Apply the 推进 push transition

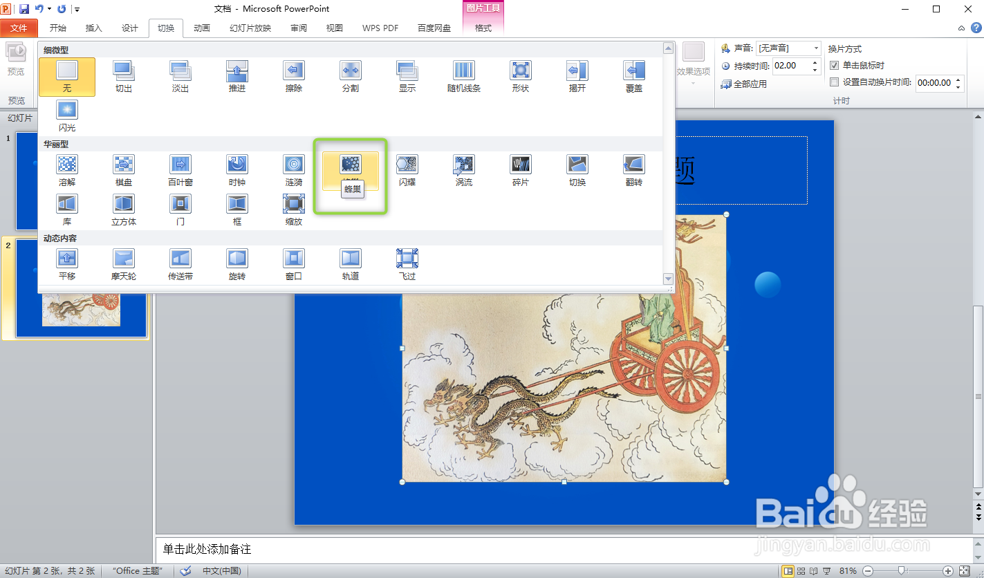(237, 77)
